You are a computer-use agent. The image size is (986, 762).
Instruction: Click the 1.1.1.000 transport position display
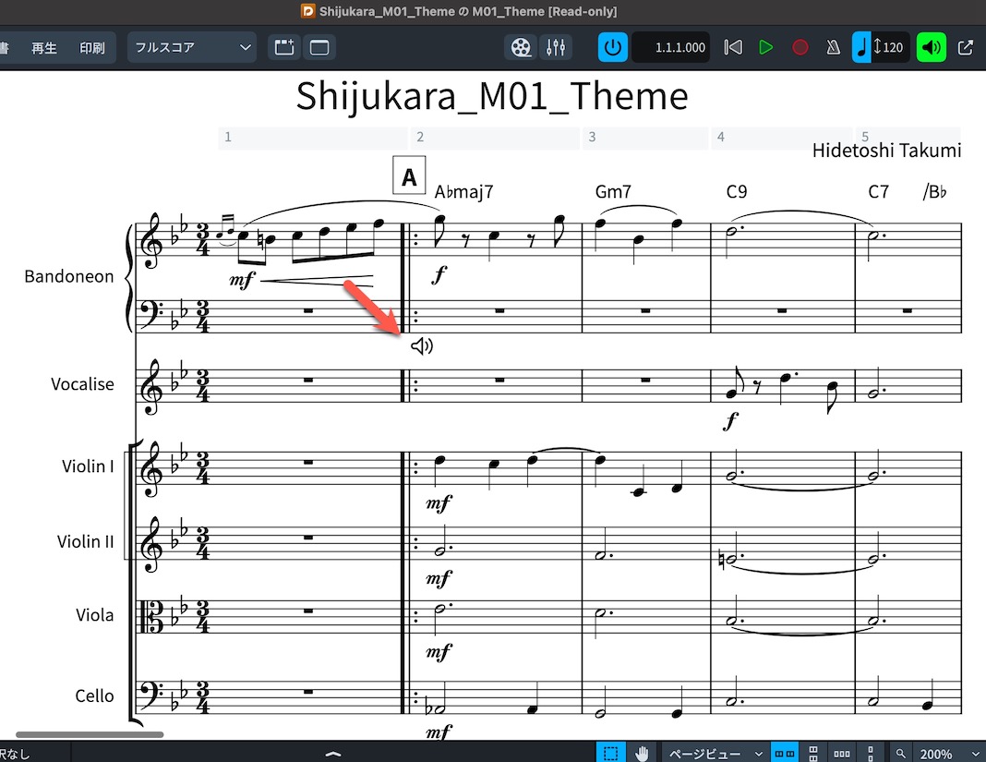(x=671, y=47)
